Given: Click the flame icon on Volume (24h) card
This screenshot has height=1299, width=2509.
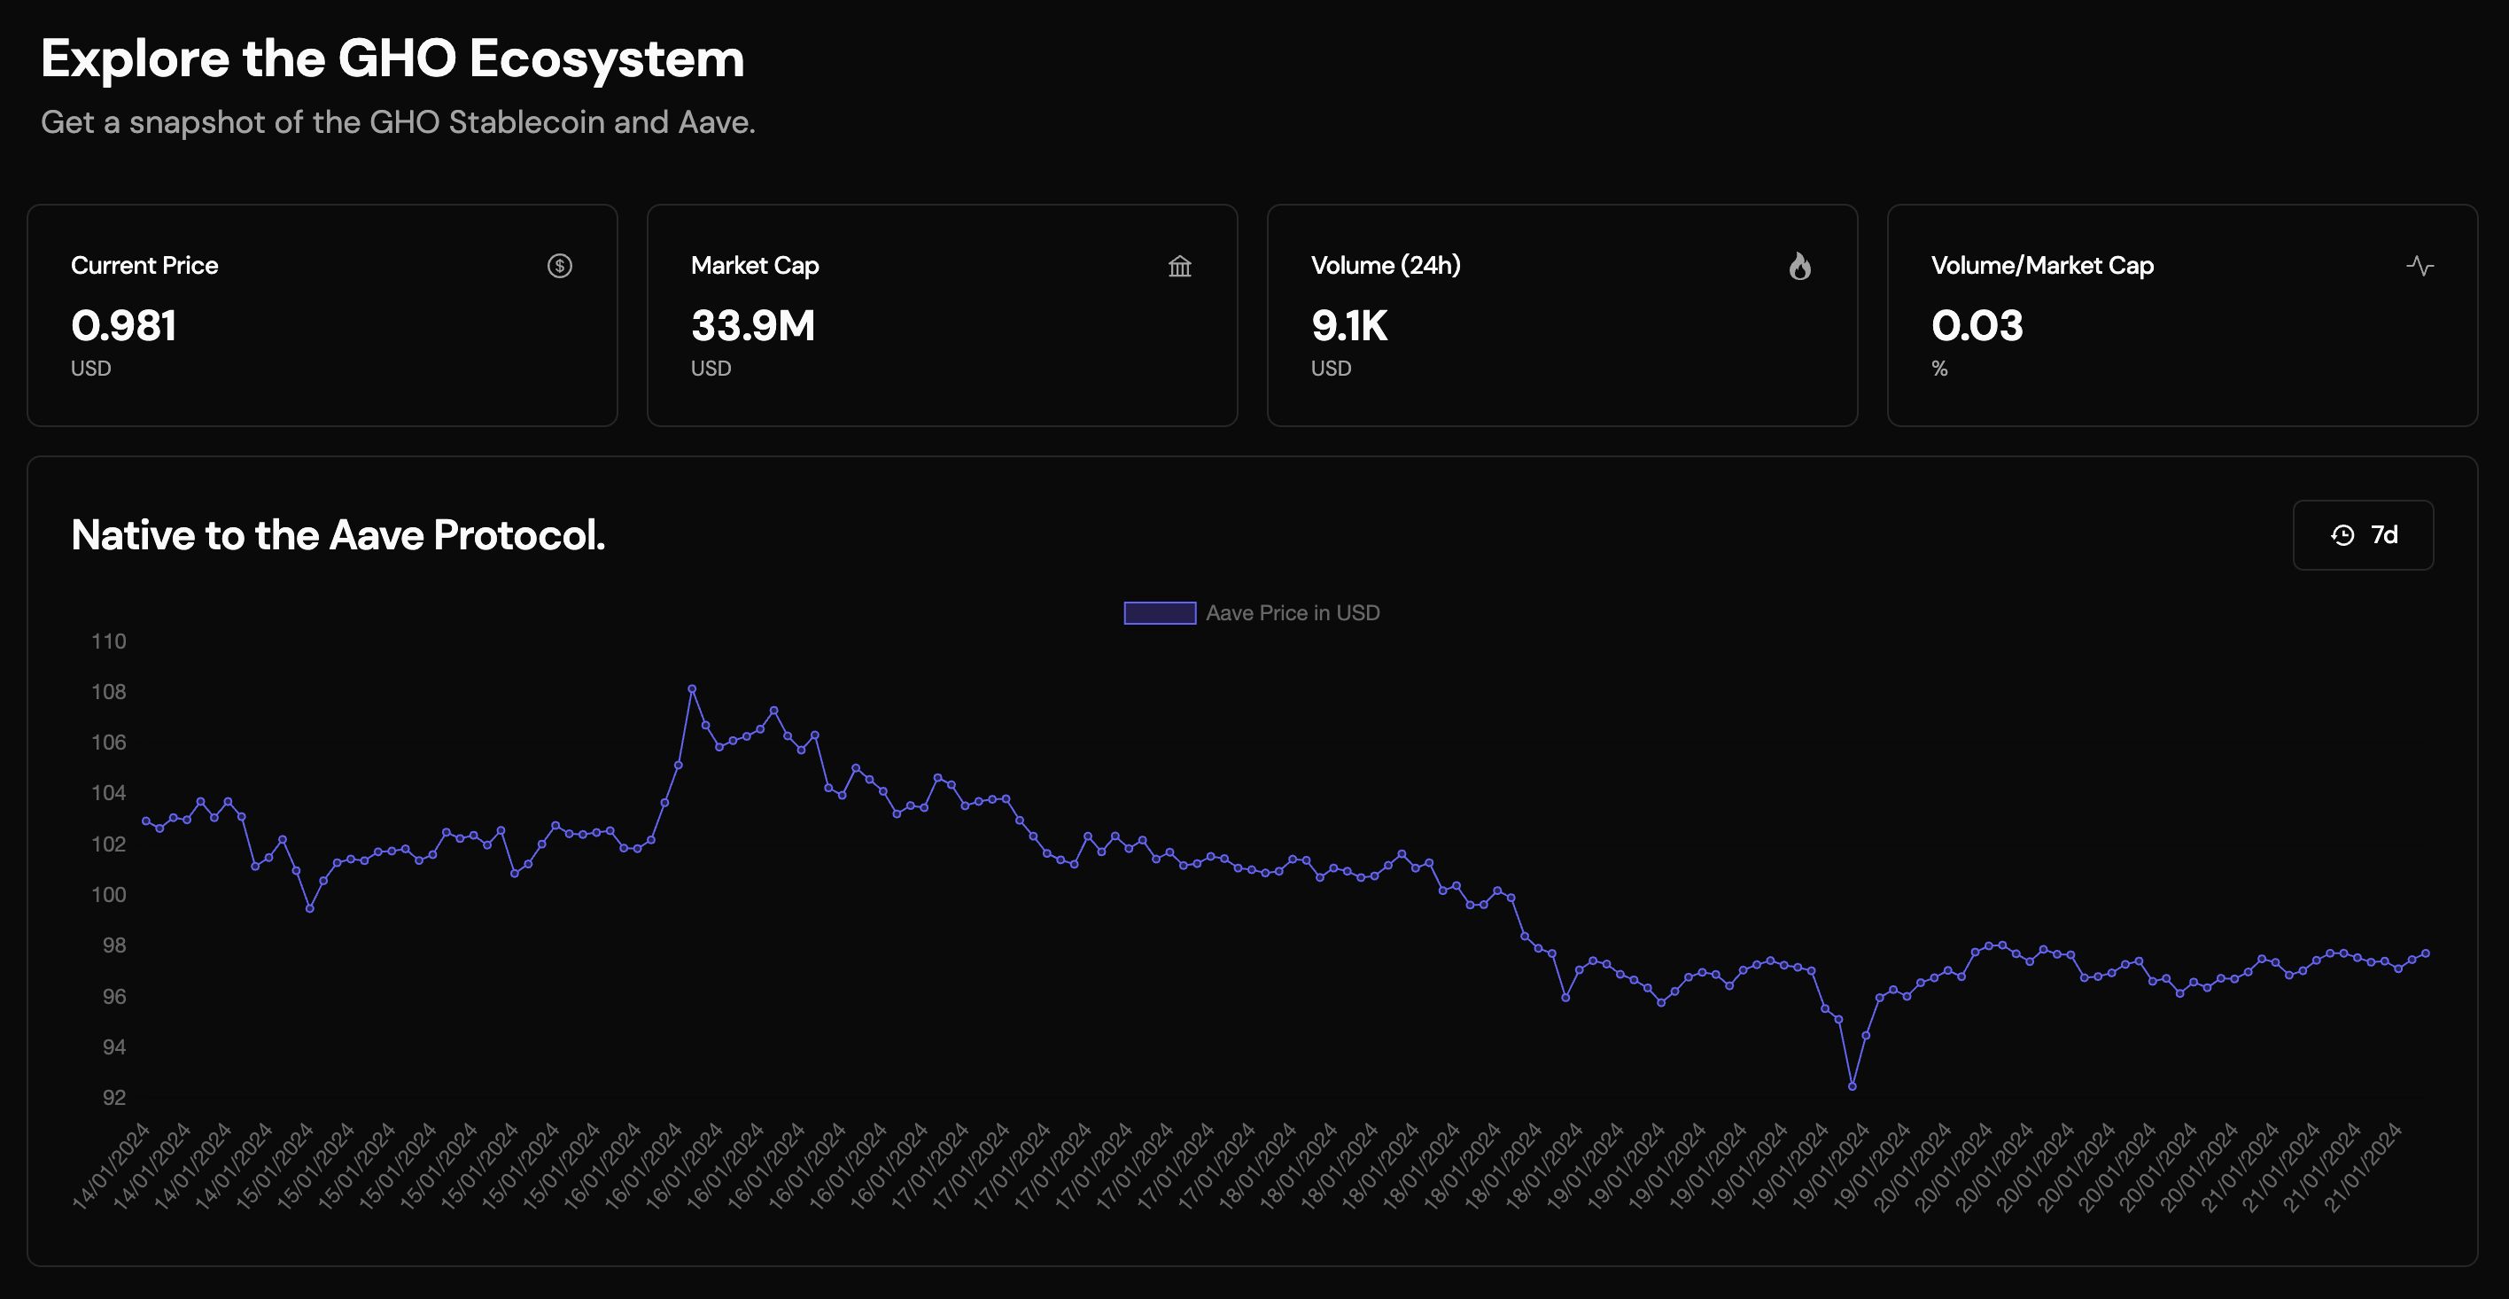Looking at the screenshot, I should click(1800, 266).
